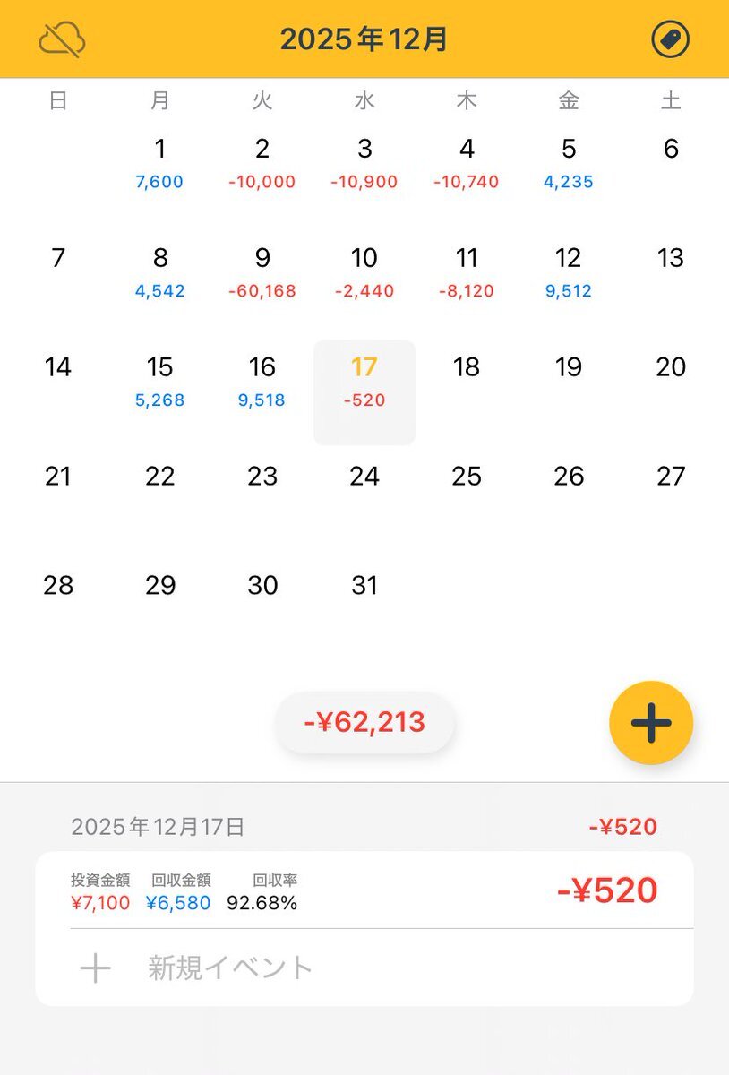The height and width of the screenshot is (1075, 729).
Task: Choose December 1 with 7,600 profit
Action: (160, 163)
